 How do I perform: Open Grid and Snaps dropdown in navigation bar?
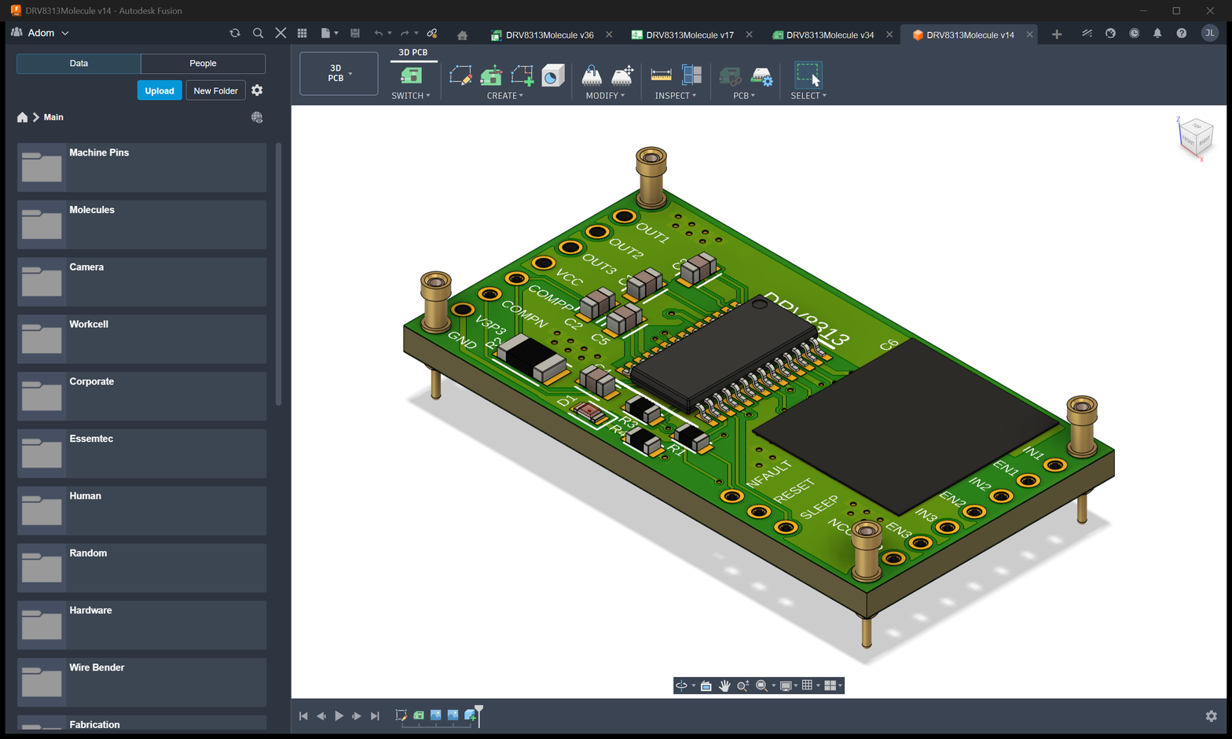(x=810, y=686)
